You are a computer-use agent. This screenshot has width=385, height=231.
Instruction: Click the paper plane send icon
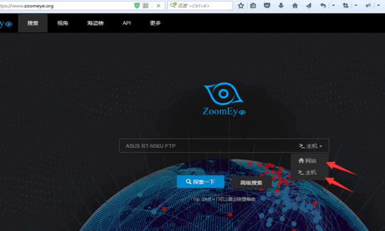pos(309,6)
